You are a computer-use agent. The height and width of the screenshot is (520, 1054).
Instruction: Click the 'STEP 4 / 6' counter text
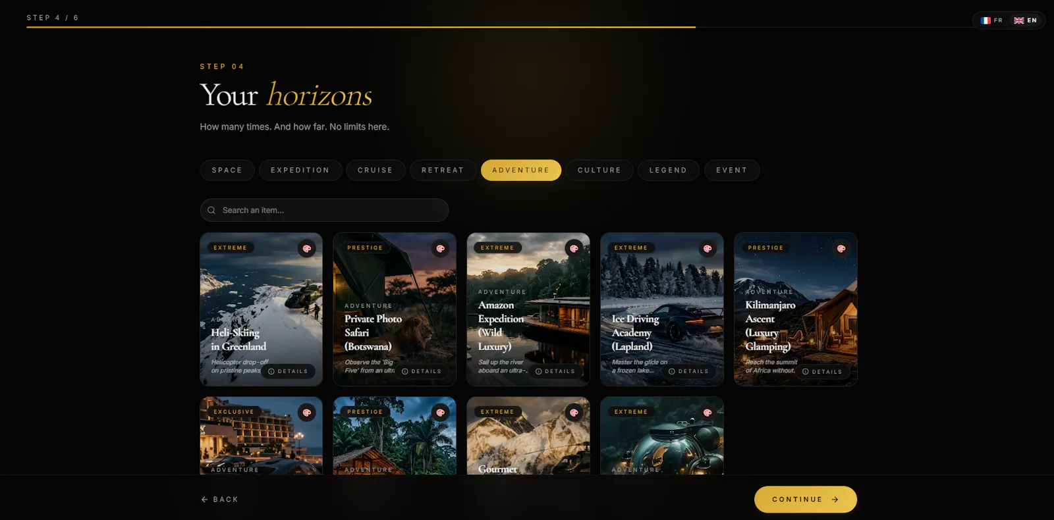point(53,18)
